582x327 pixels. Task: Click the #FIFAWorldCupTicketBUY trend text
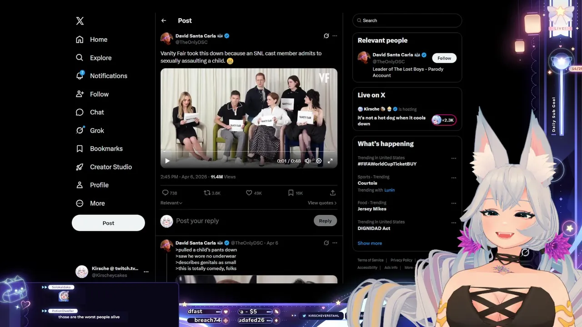(x=387, y=164)
